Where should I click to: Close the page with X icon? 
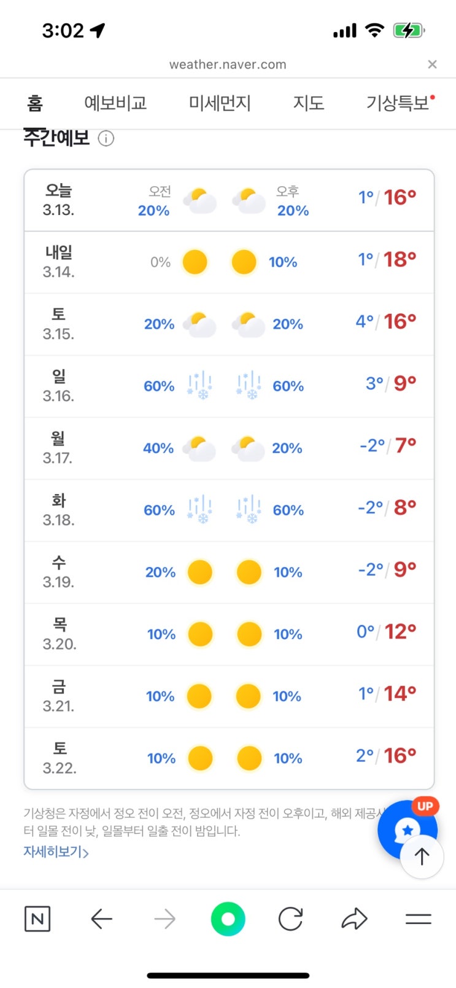coord(432,65)
